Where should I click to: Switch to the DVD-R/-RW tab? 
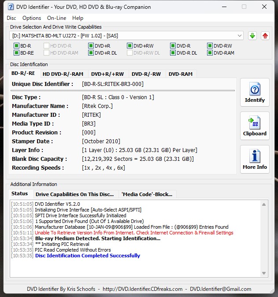coord(146,74)
